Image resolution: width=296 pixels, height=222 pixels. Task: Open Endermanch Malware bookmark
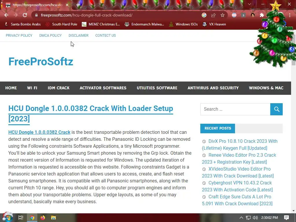tap(145, 24)
